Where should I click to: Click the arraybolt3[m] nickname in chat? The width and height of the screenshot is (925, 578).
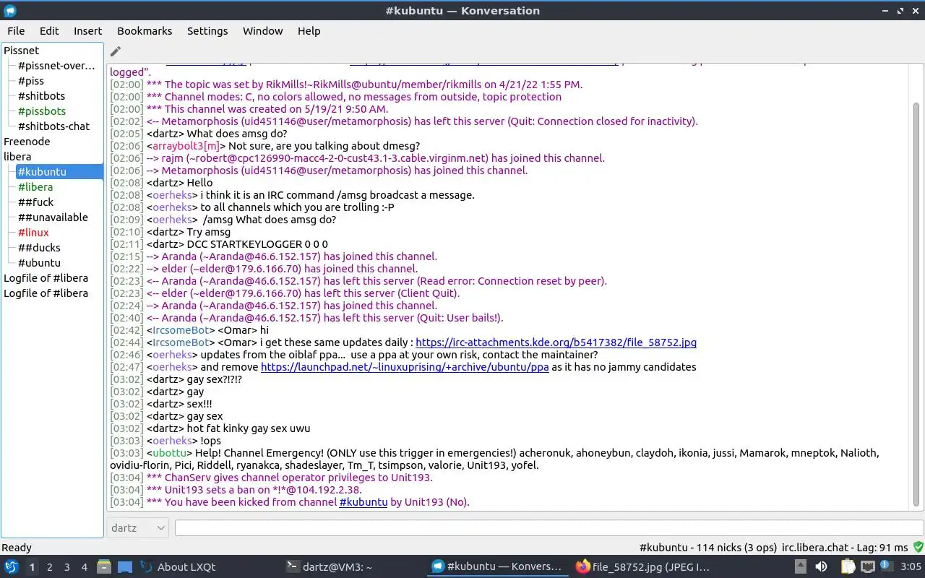pyautogui.click(x=186, y=146)
